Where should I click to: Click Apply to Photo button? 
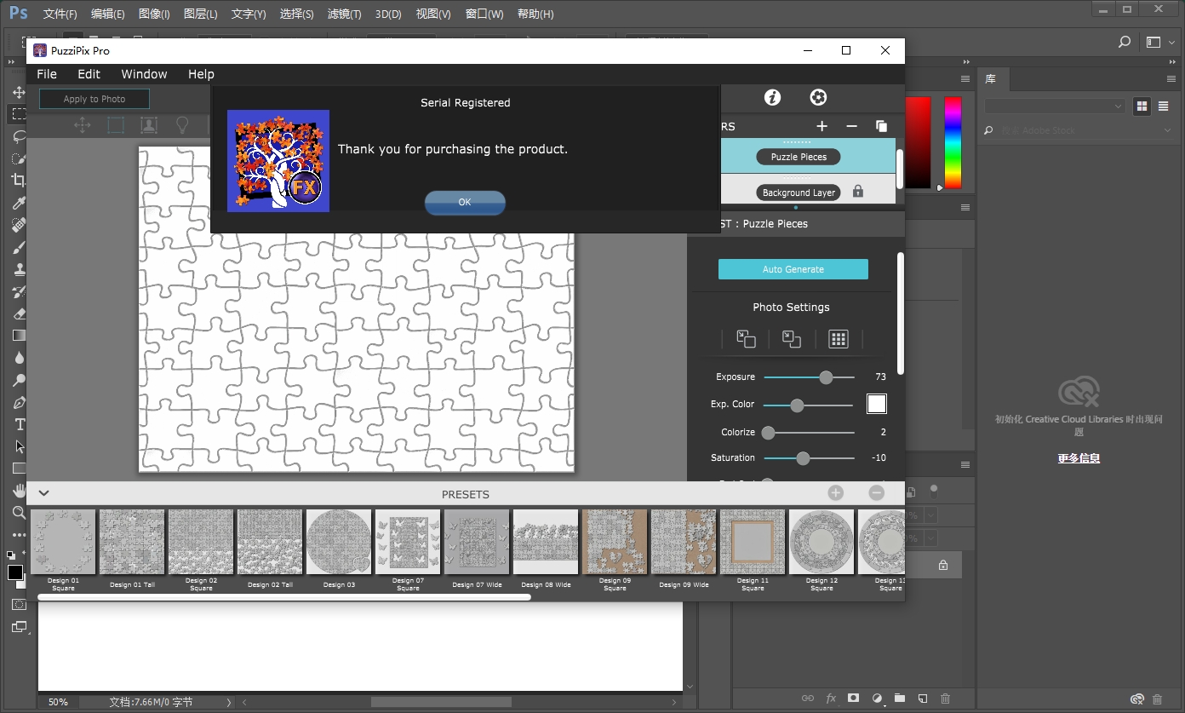(x=94, y=99)
